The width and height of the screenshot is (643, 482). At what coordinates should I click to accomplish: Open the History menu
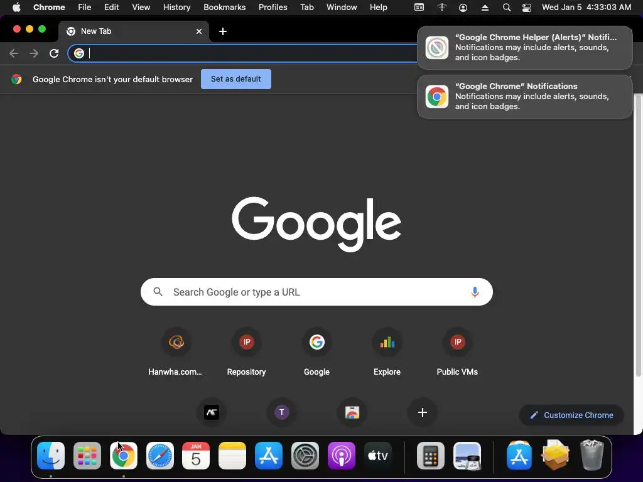click(176, 8)
